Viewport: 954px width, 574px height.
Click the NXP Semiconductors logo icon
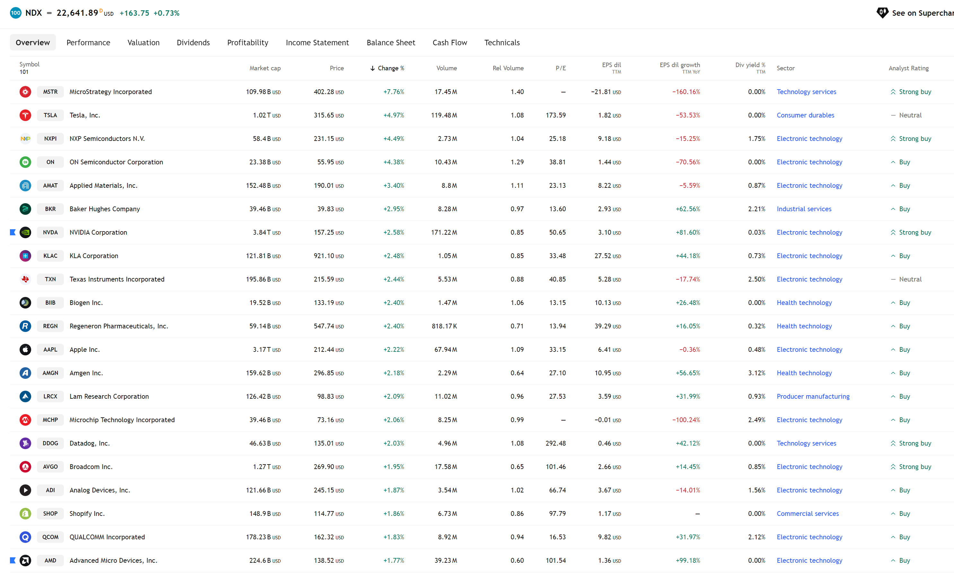point(25,138)
